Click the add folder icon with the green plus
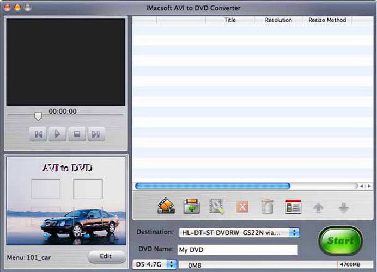The image size is (377, 272). point(191,206)
